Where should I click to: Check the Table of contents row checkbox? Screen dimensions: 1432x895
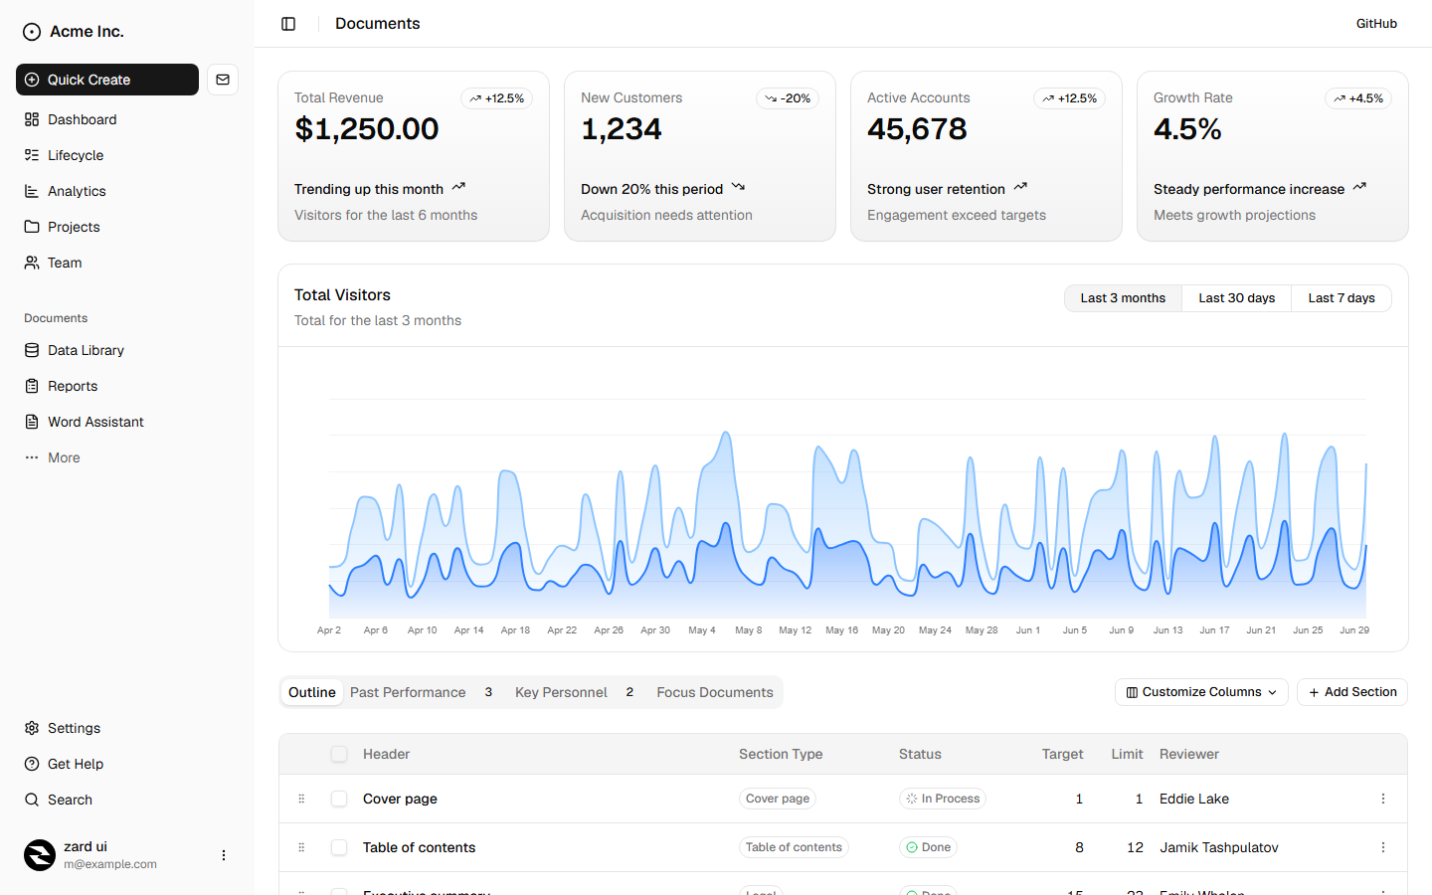[339, 847]
